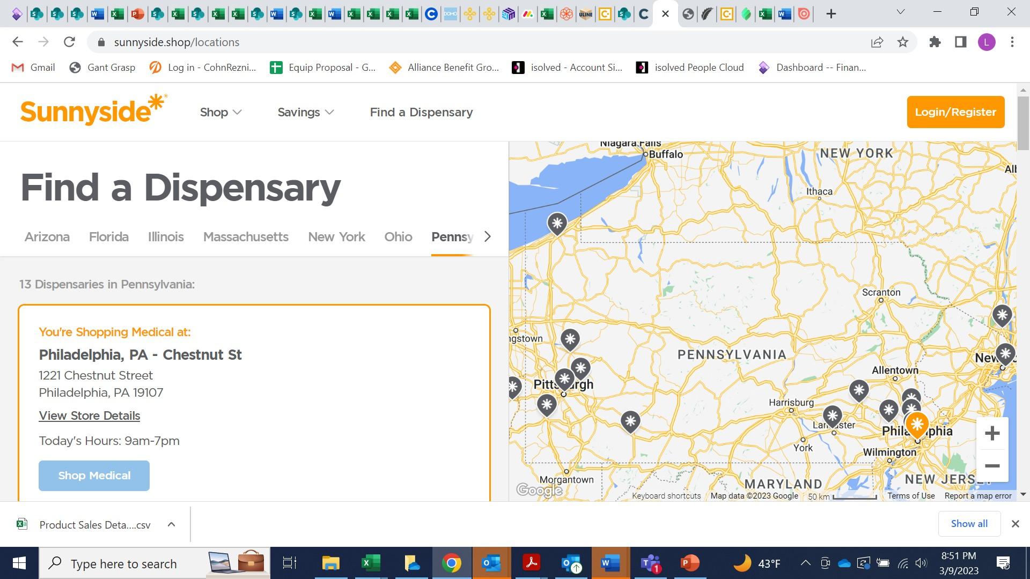The width and height of the screenshot is (1030, 579).
Task: Bookmark this page with star icon
Action: (x=903, y=42)
